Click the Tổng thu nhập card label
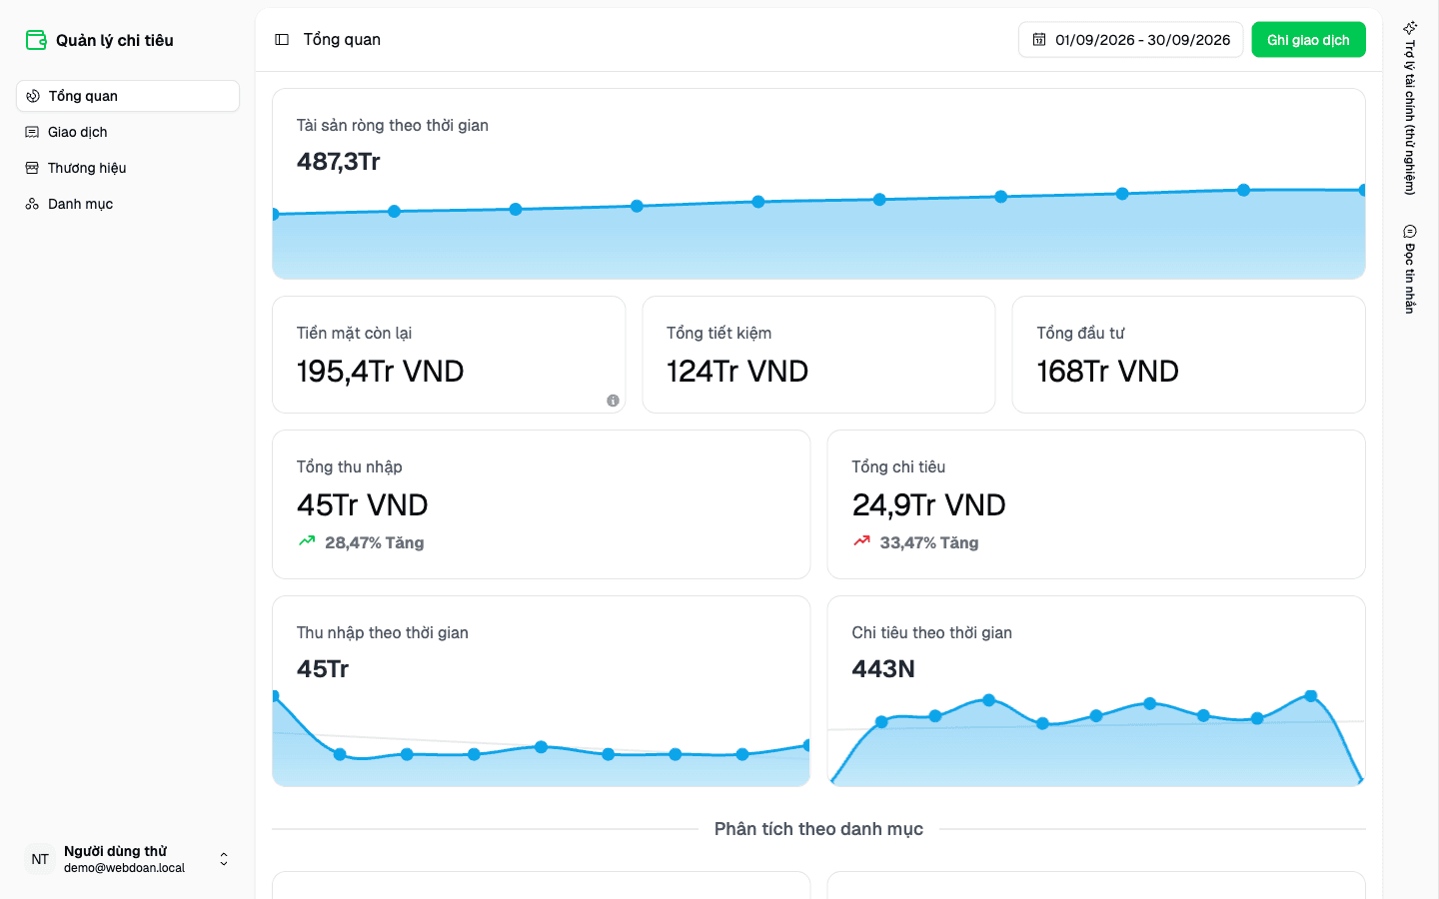 tap(350, 466)
